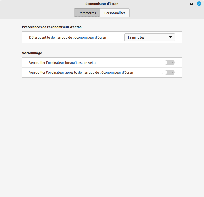204x197 pixels.
Task: Toggle lock when computer is en veille
Action: [168, 63]
